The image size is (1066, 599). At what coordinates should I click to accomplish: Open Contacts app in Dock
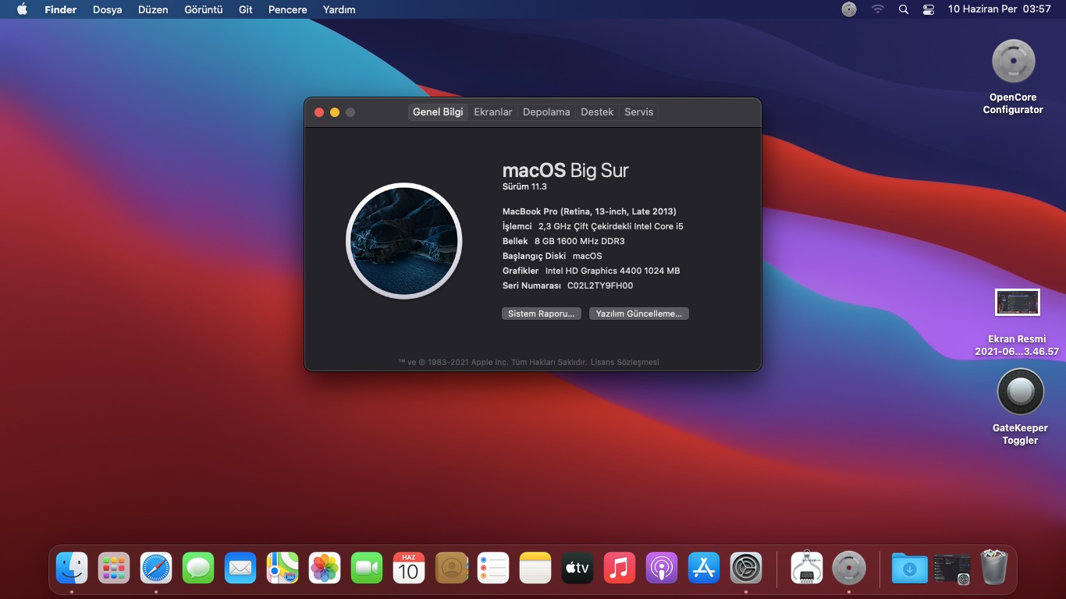point(451,568)
